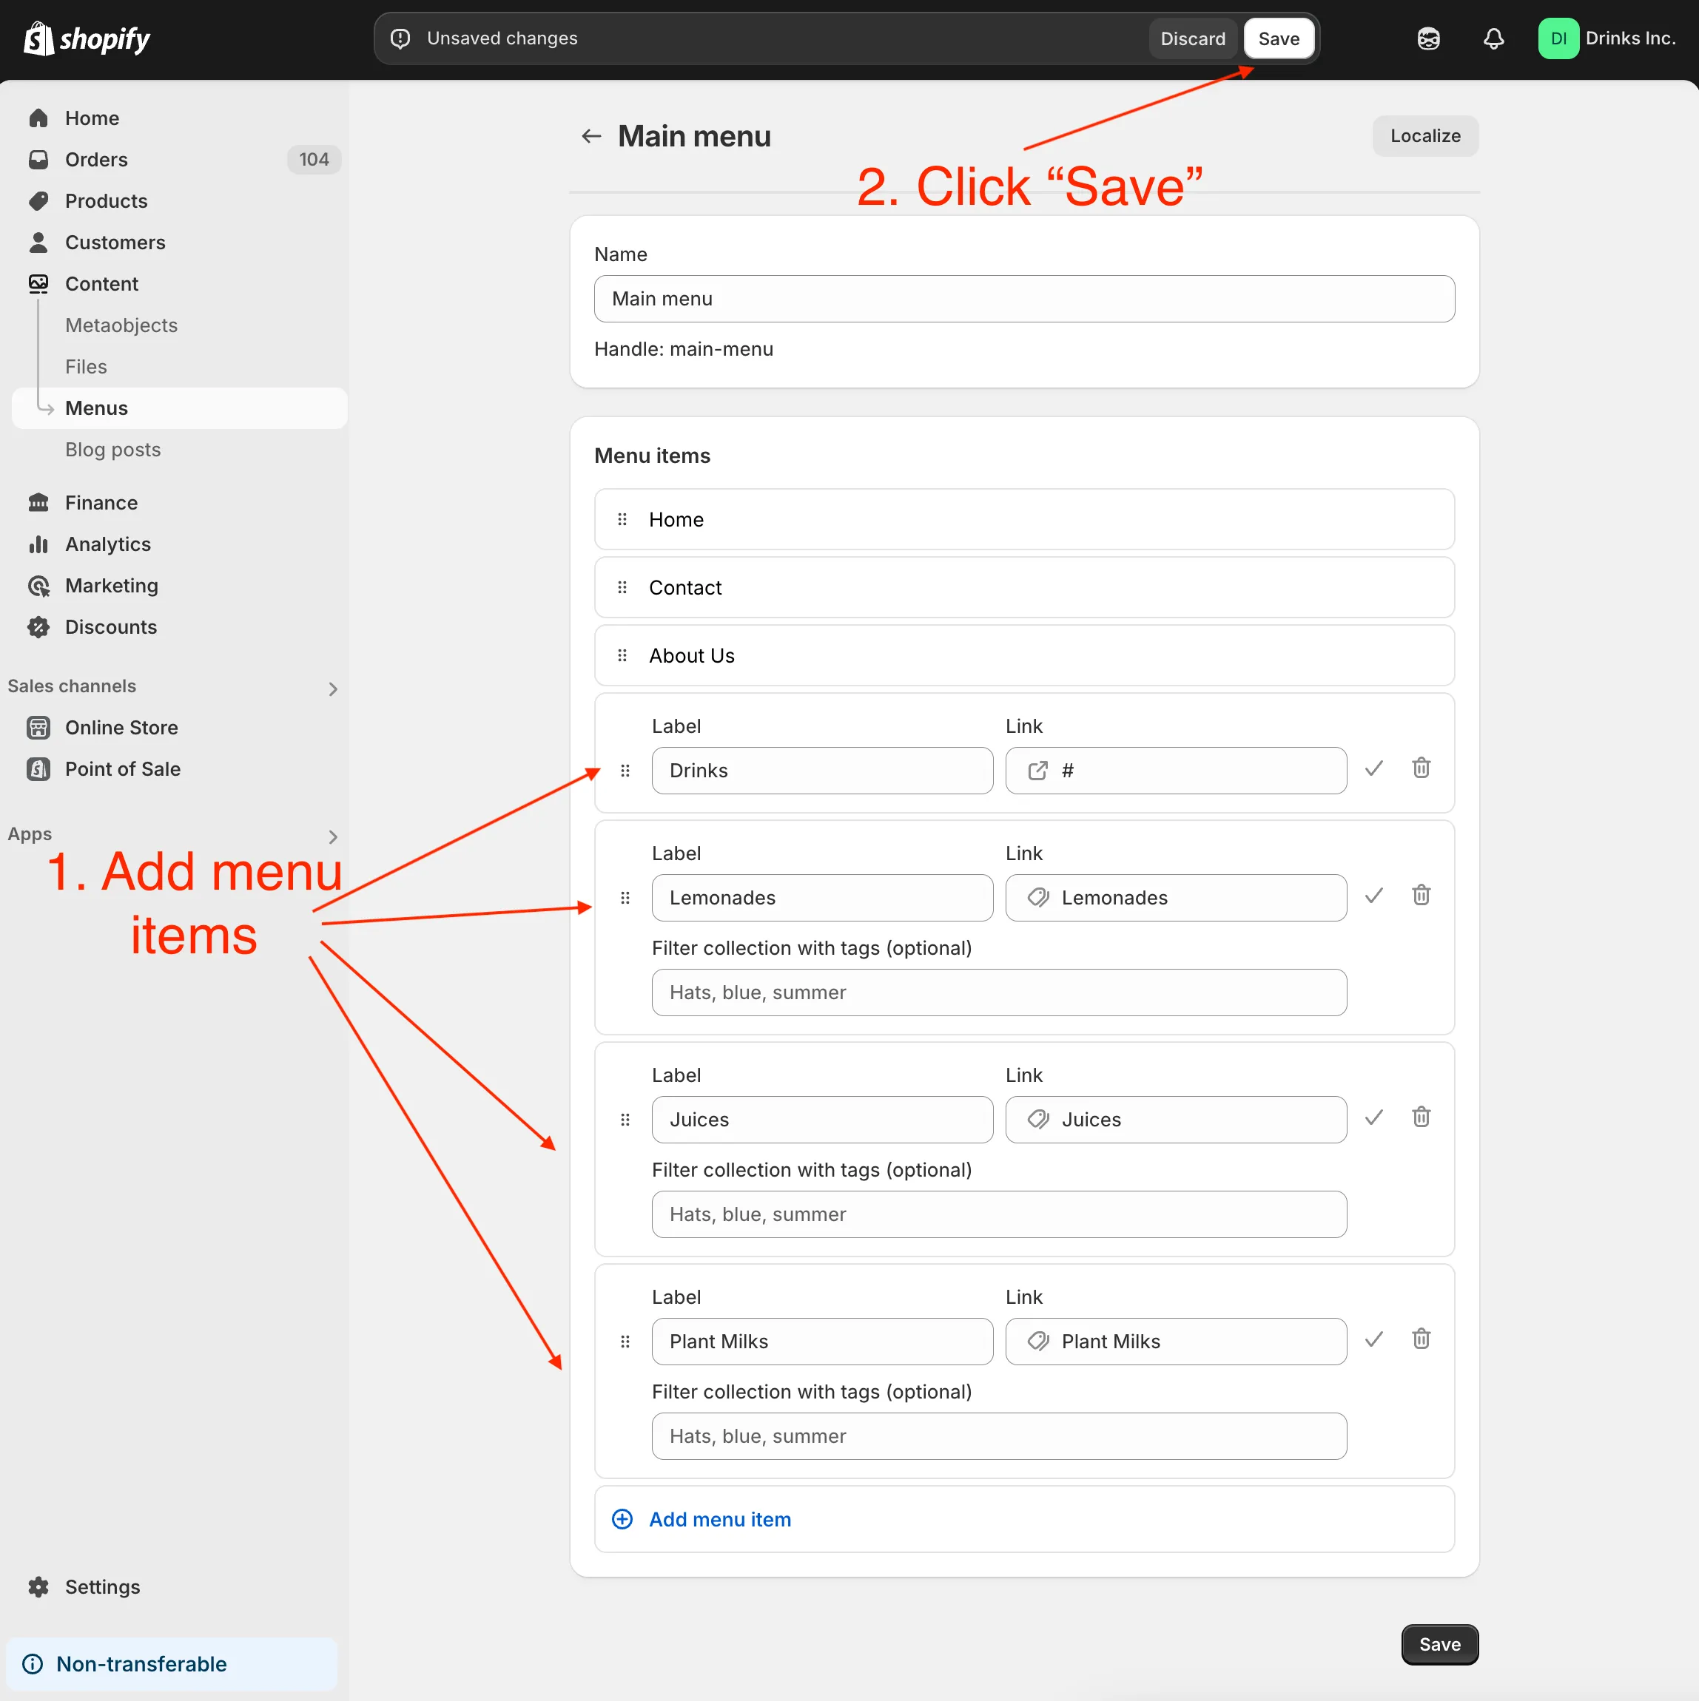Click the external link icon in Drinks link field
The width and height of the screenshot is (1699, 1701).
click(x=1037, y=769)
